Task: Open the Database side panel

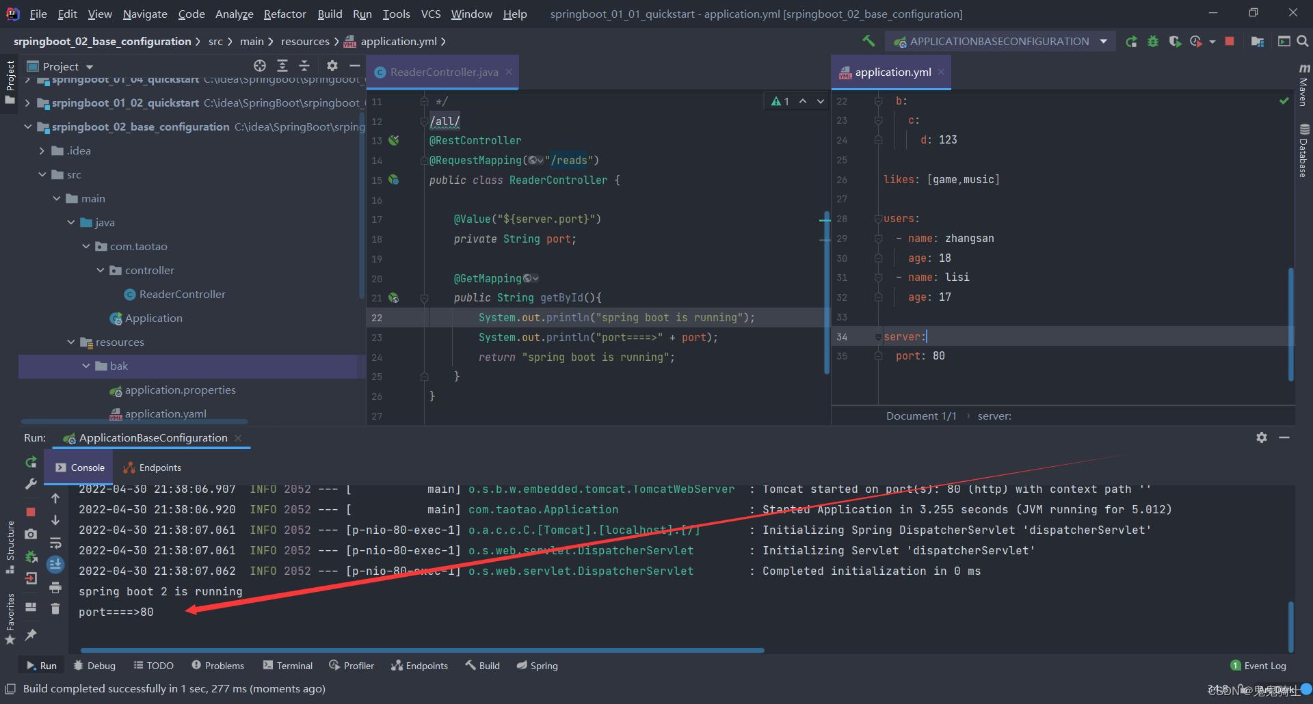Action: (1303, 151)
